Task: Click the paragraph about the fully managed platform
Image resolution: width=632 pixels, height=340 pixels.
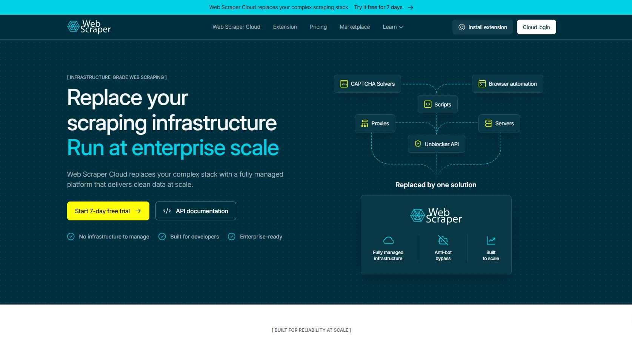Action: [175, 179]
